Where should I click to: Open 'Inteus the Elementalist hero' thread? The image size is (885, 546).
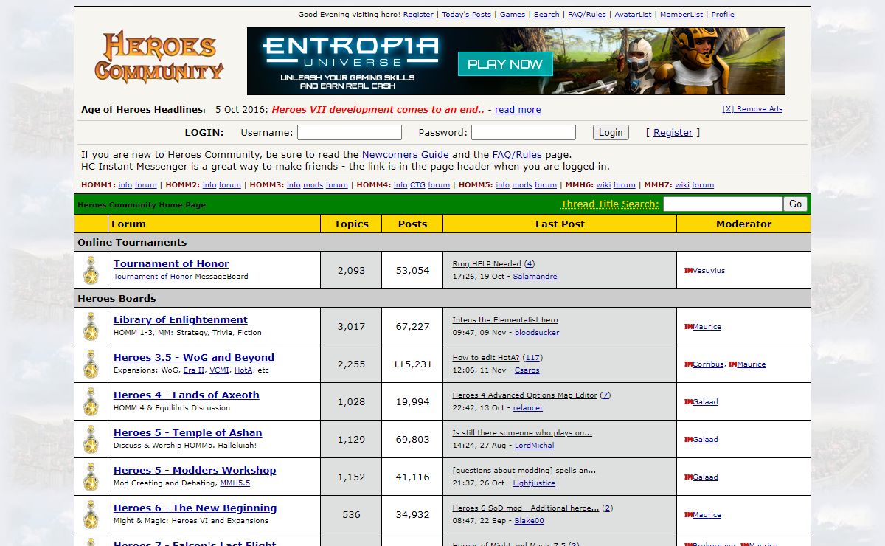point(505,320)
